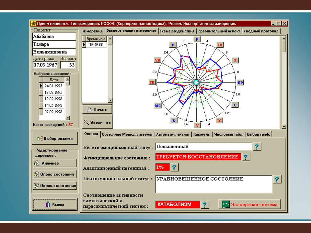Click help icon beside Функциональное состояние field
The image size is (311, 233).
point(246,157)
